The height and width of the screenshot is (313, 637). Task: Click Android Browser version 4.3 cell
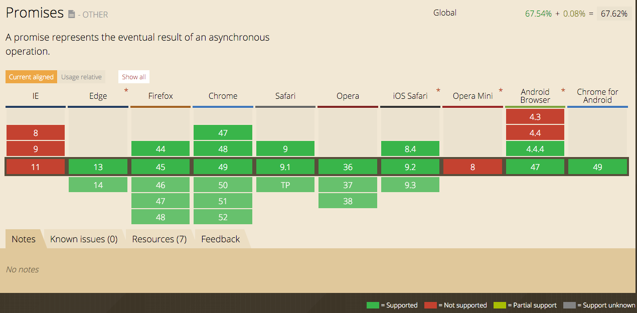coord(535,117)
